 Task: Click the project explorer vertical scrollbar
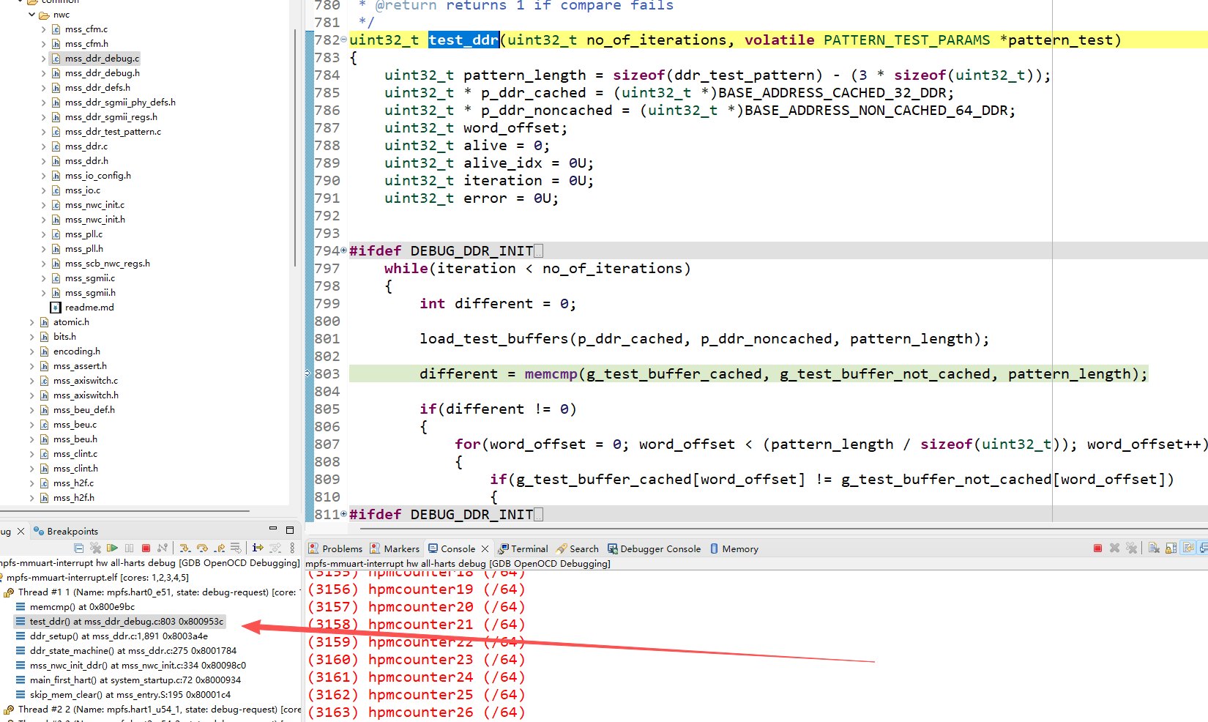tap(295, 146)
